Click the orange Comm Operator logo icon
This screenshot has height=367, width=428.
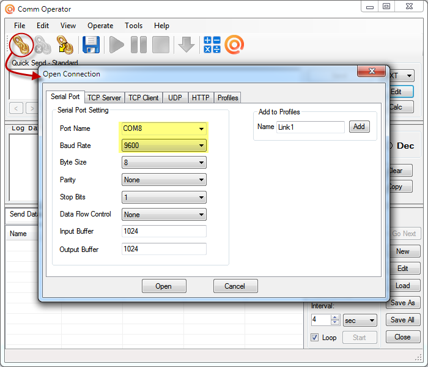(234, 45)
